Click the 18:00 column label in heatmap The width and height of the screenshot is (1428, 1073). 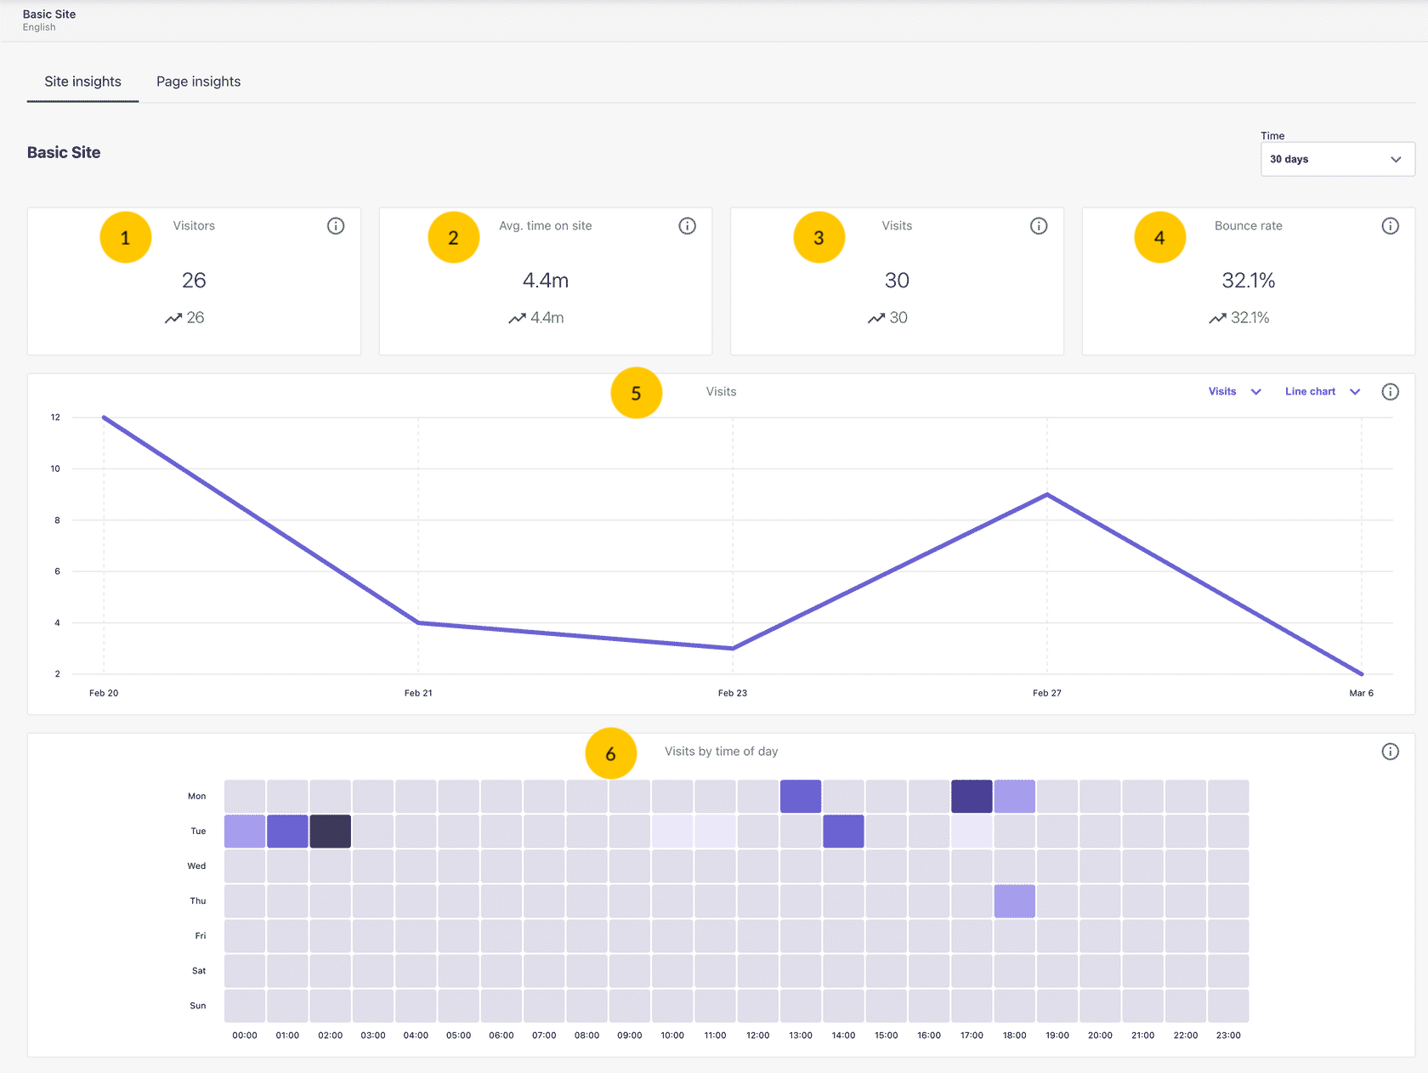(x=1015, y=1036)
